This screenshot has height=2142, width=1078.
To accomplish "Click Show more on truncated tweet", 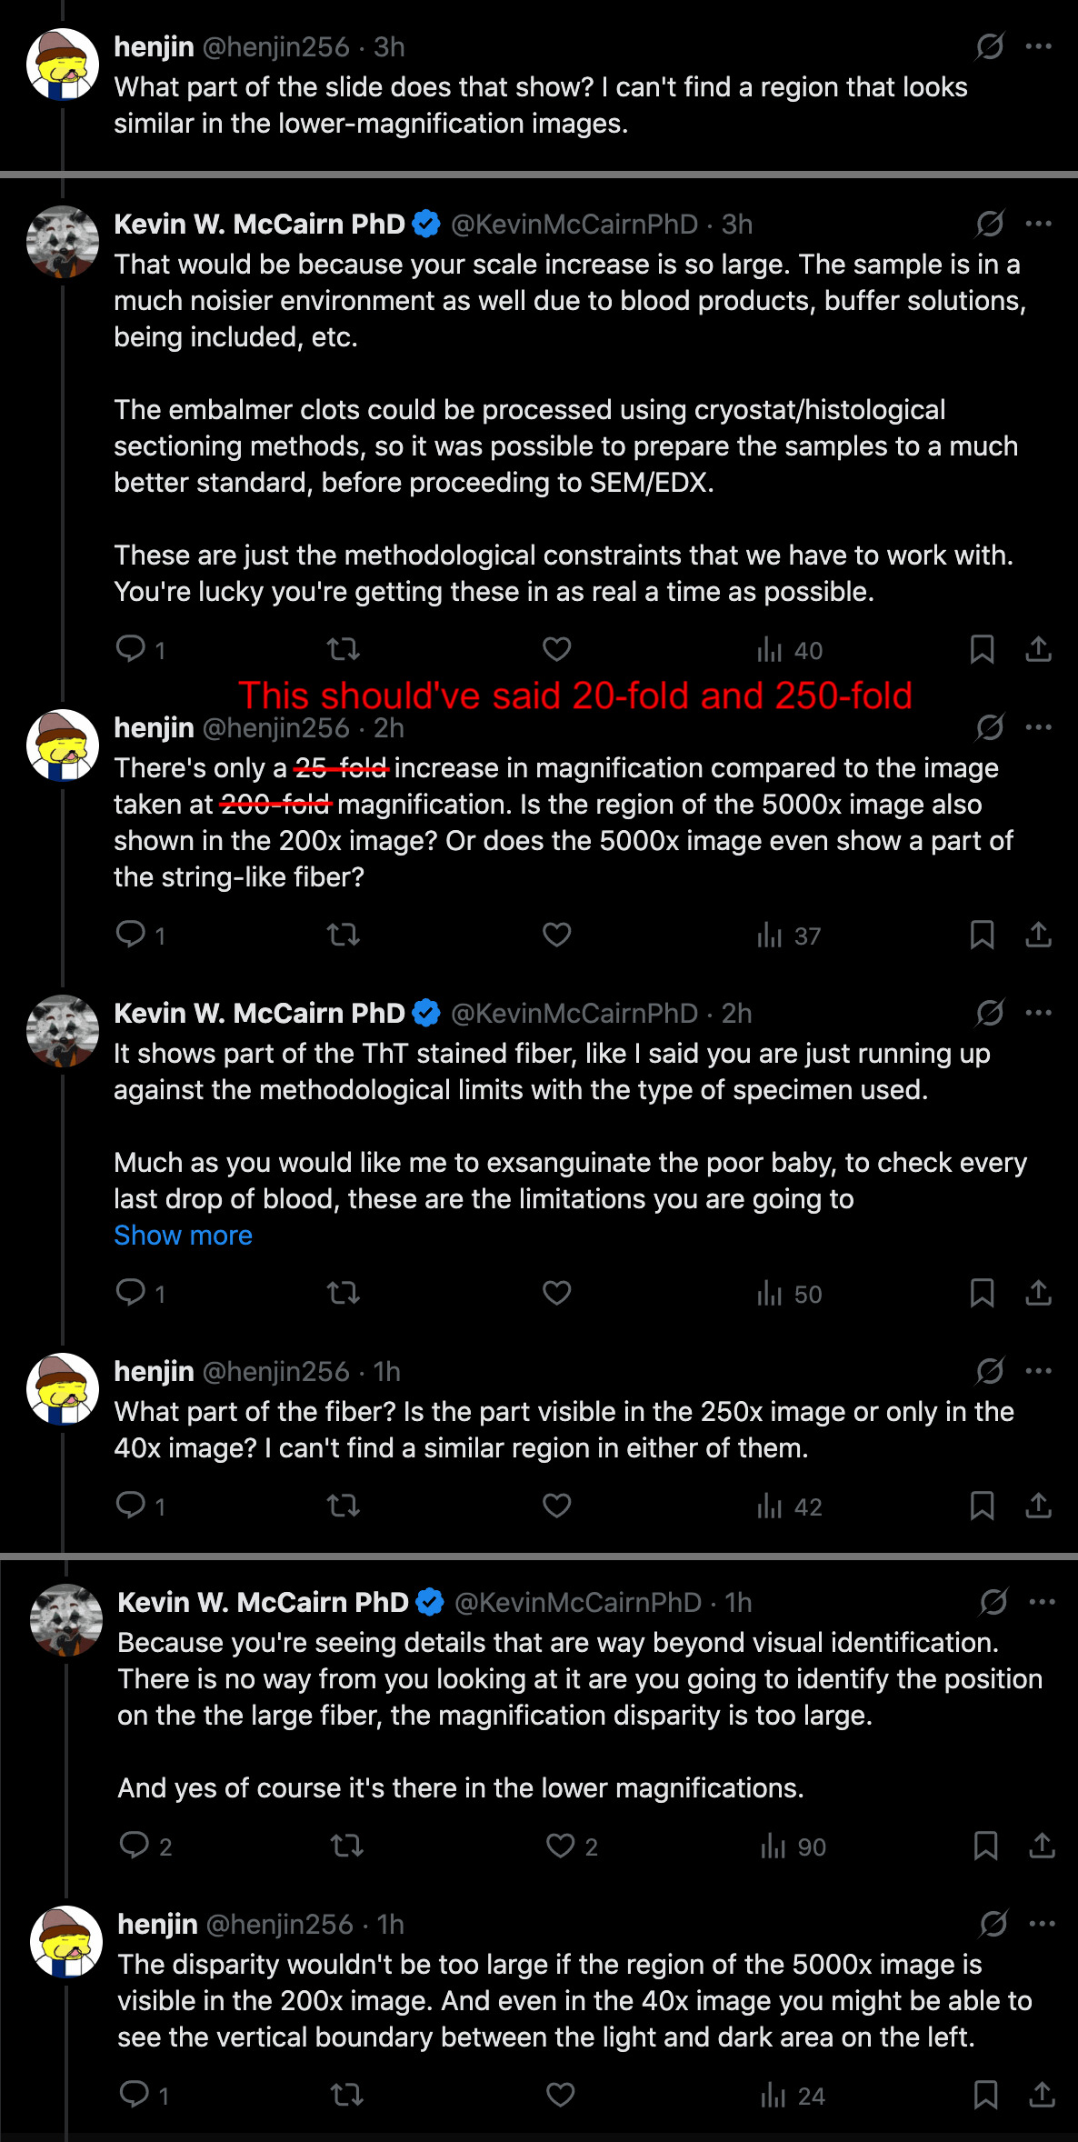I will point(183,1236).
